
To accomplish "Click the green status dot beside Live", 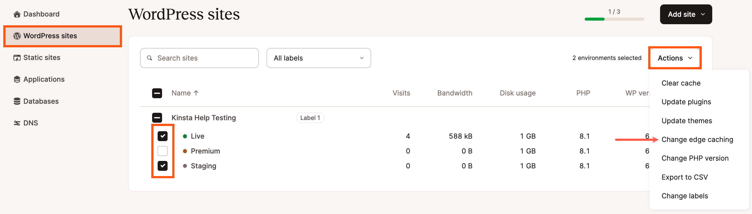I will point(185,136).
